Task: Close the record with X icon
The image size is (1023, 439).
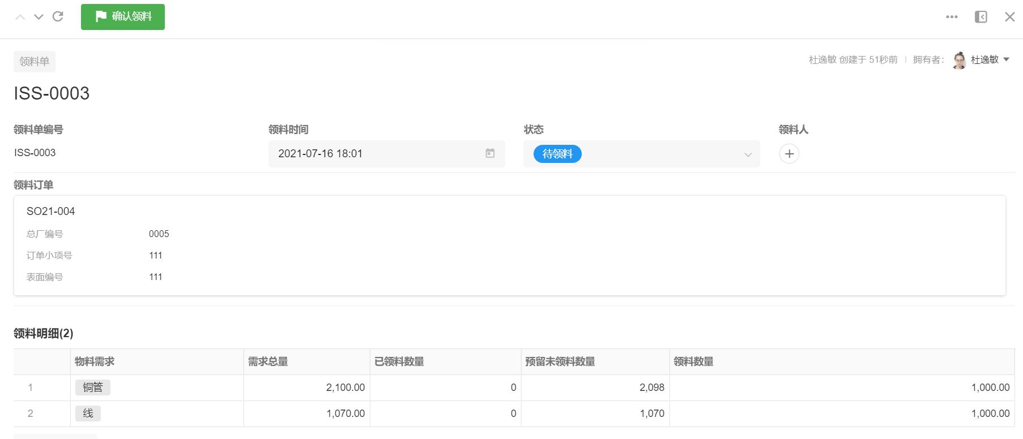Action: click(x=1009, y=17)
